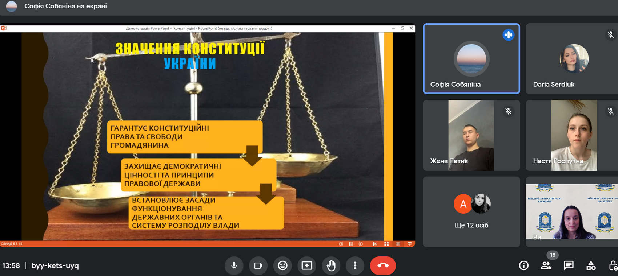This screenshot has height=276, width=618.
Task: Mute the microphone
Action: pyautogui.click(x=234, y=266)
